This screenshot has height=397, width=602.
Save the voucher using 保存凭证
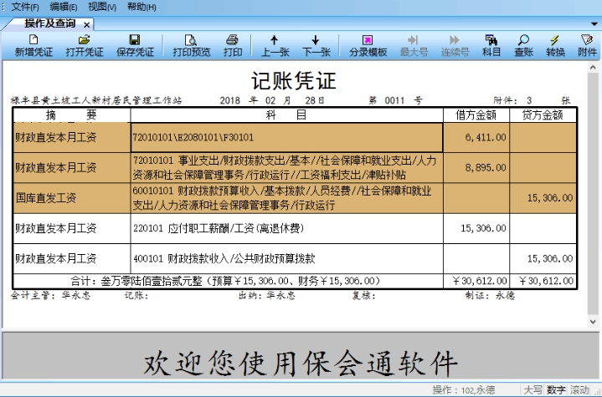pyautogui.click(x=135, y=45)
